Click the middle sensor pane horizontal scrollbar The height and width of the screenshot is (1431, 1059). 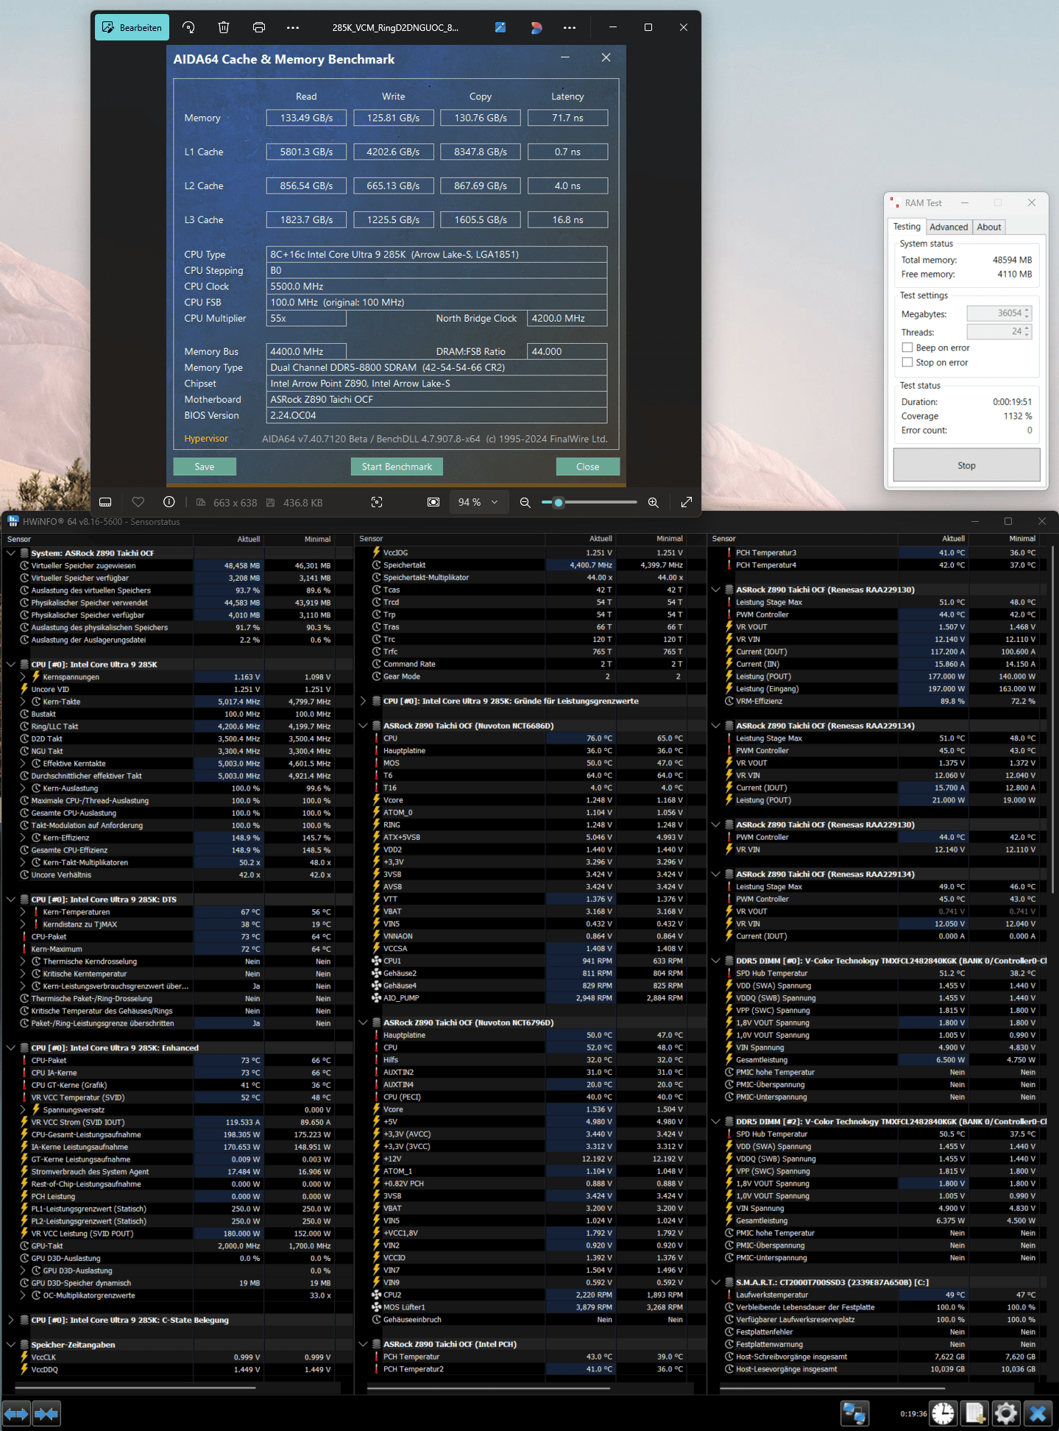pos(489,1388)
